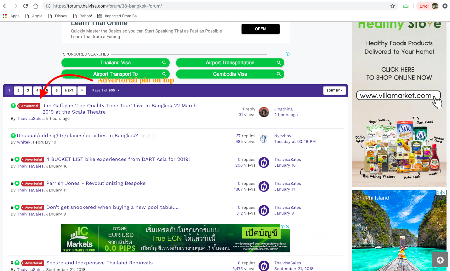Click Nyezhov's avatar in Unusual sights row
This screenshot has height=271, width=450.
(x=264, y=139)
